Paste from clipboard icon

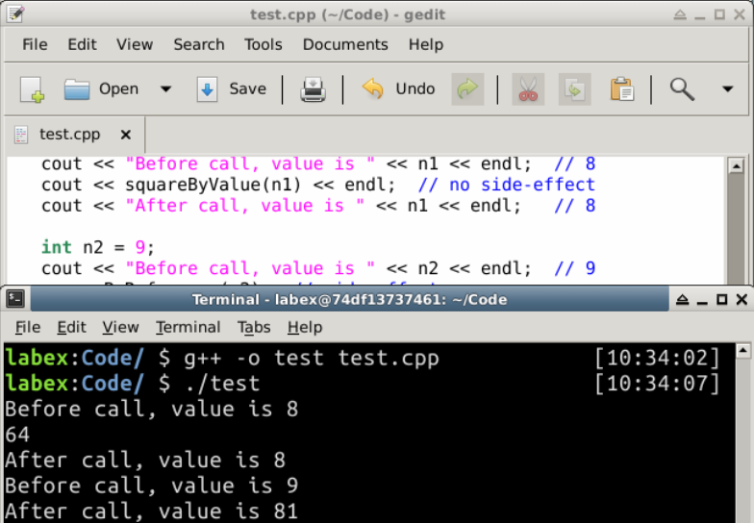coord(621,89)
